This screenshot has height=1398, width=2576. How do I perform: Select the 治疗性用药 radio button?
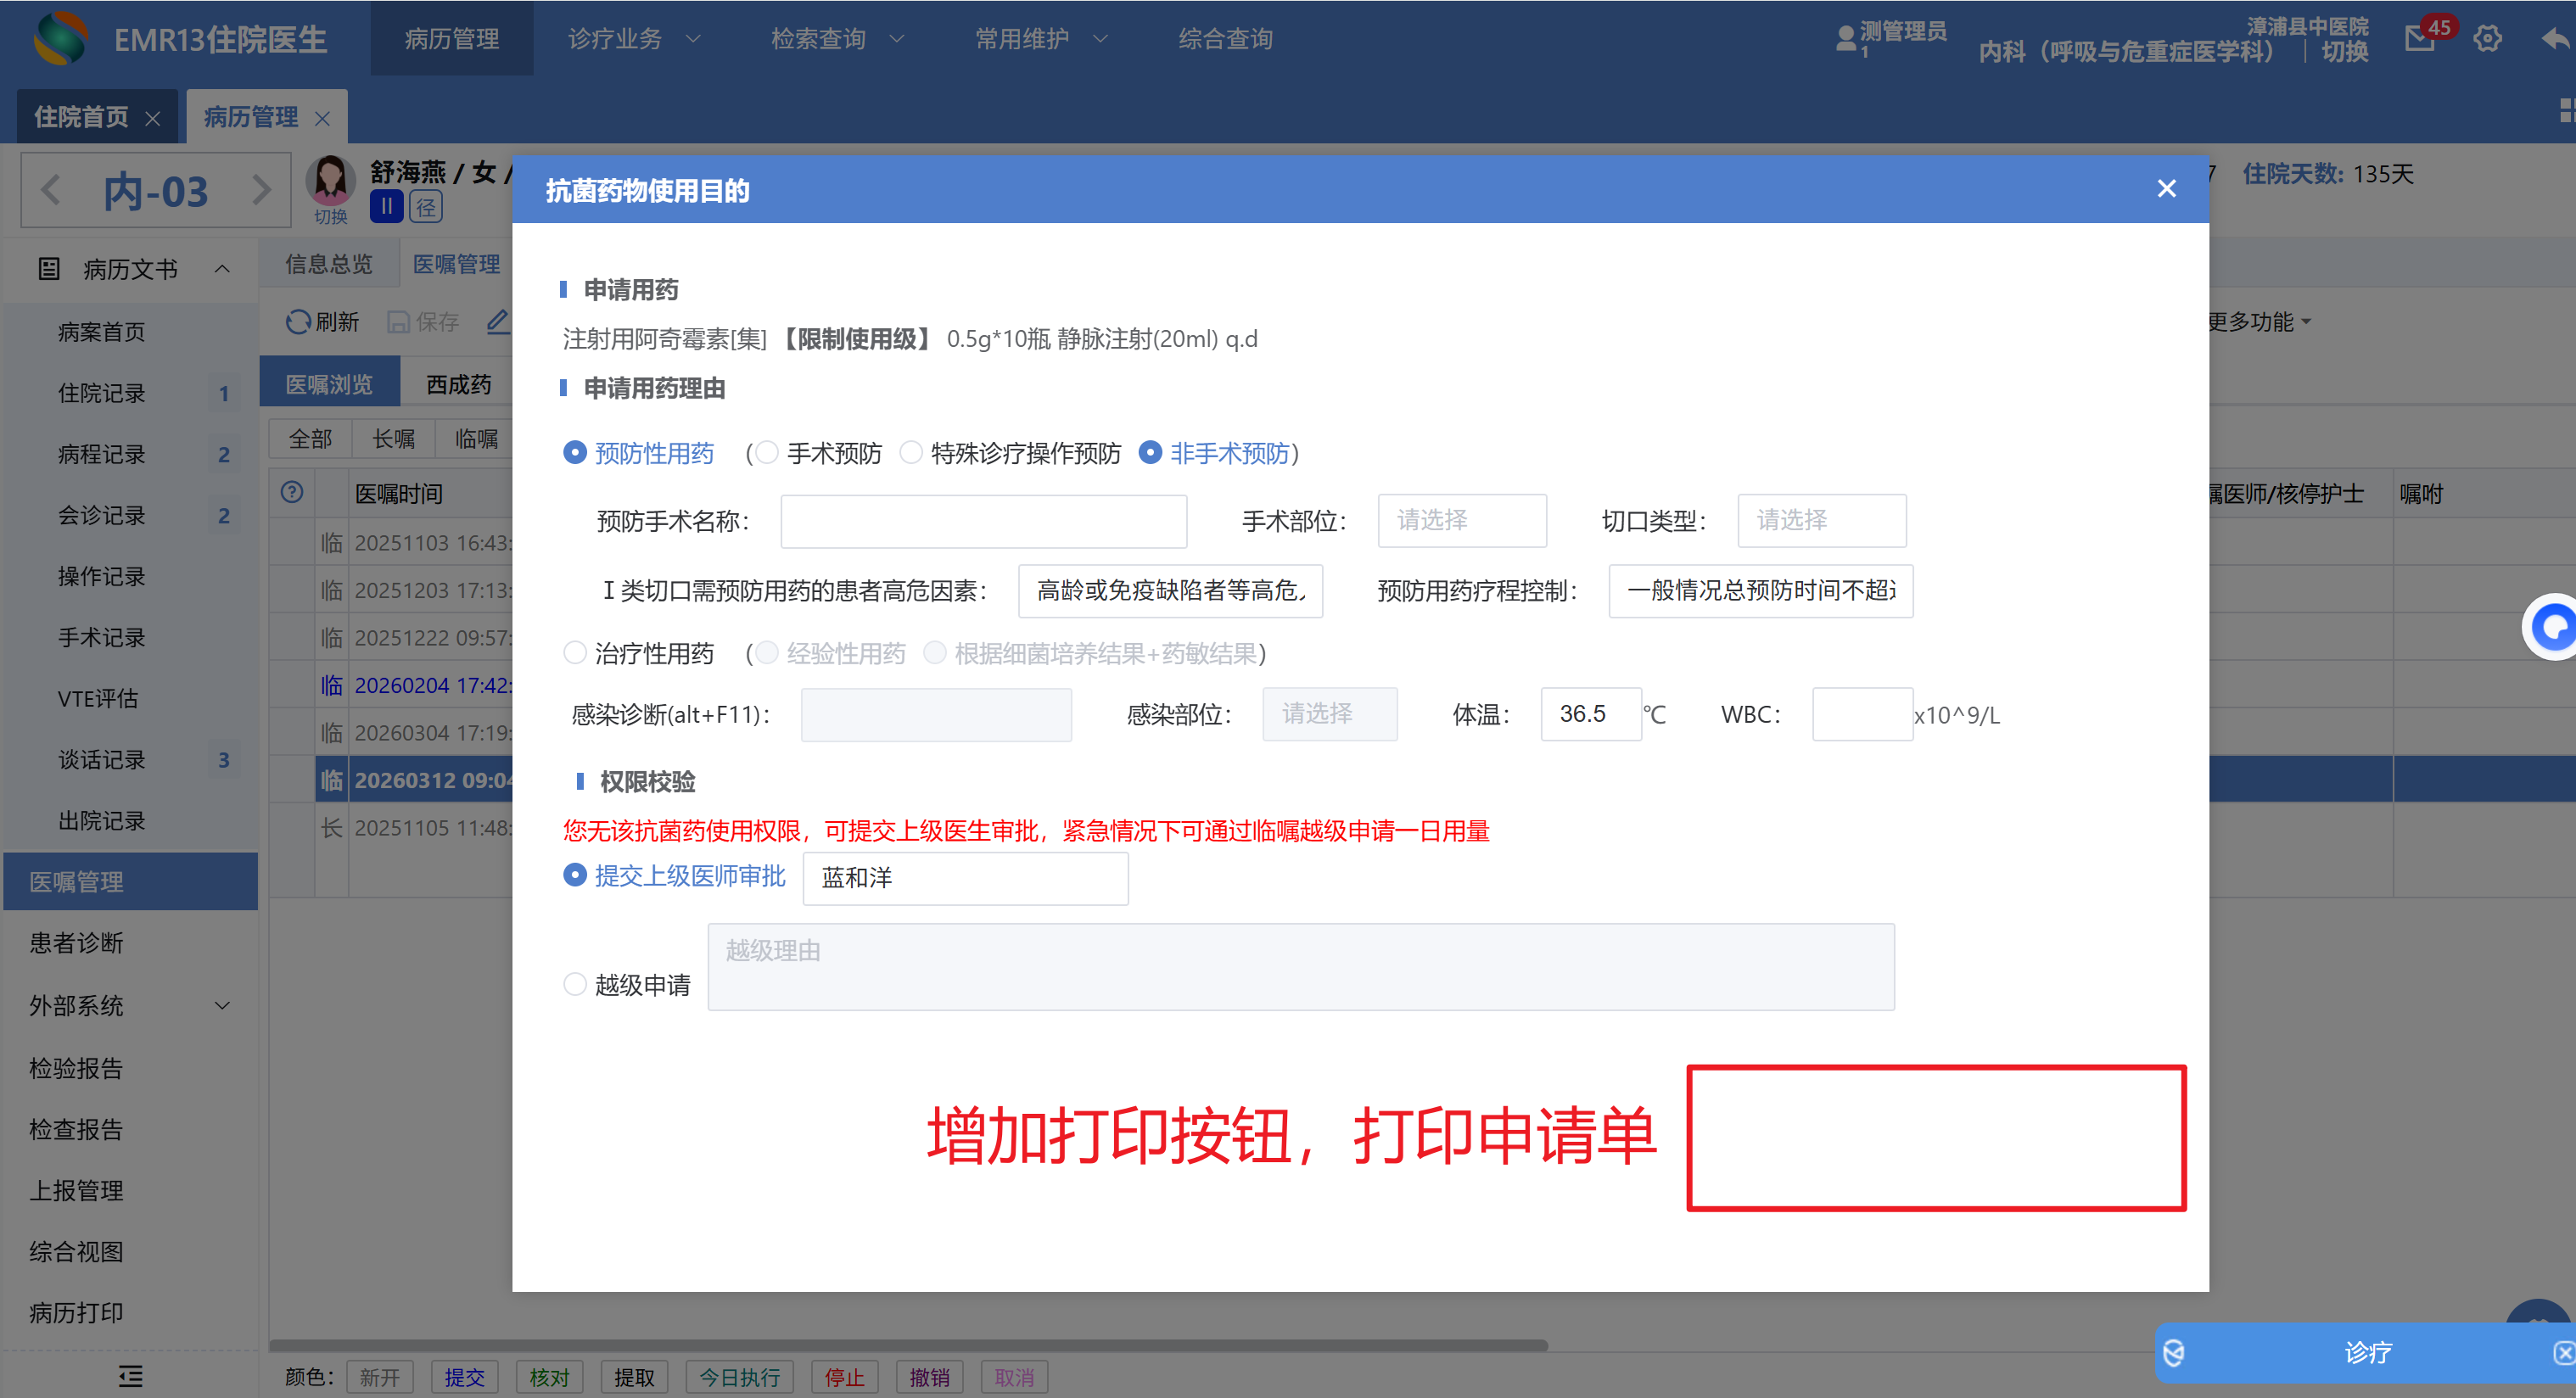[575, 653]
